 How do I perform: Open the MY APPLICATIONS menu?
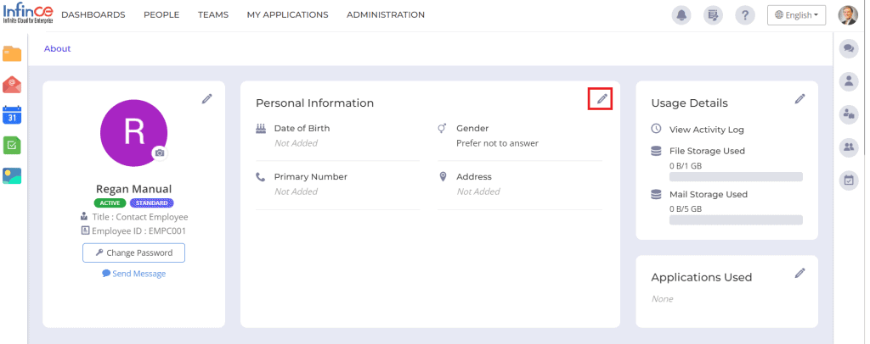click(287, 15)
